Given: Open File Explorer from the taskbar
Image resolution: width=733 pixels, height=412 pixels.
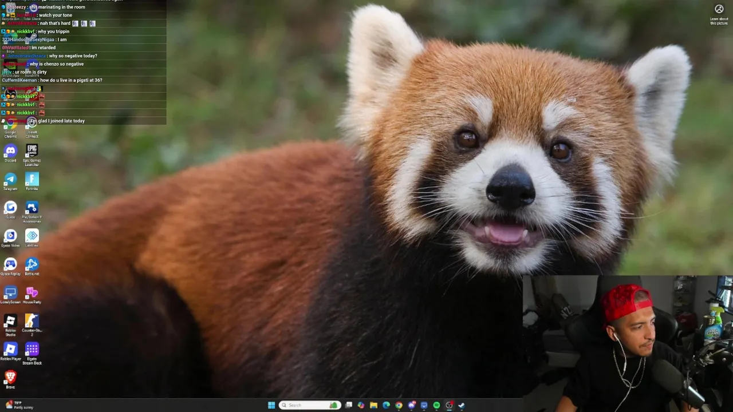Looking at the screenshot, I should pyautogui.click(x=373, y=405).
